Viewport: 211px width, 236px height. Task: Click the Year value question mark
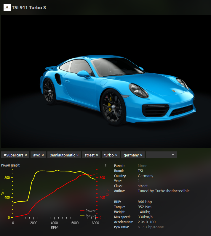[x=139, y=181]
